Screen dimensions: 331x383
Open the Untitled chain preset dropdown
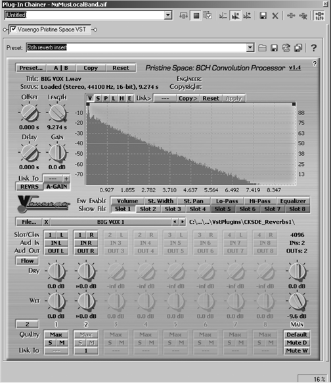[x=168, y=15]
